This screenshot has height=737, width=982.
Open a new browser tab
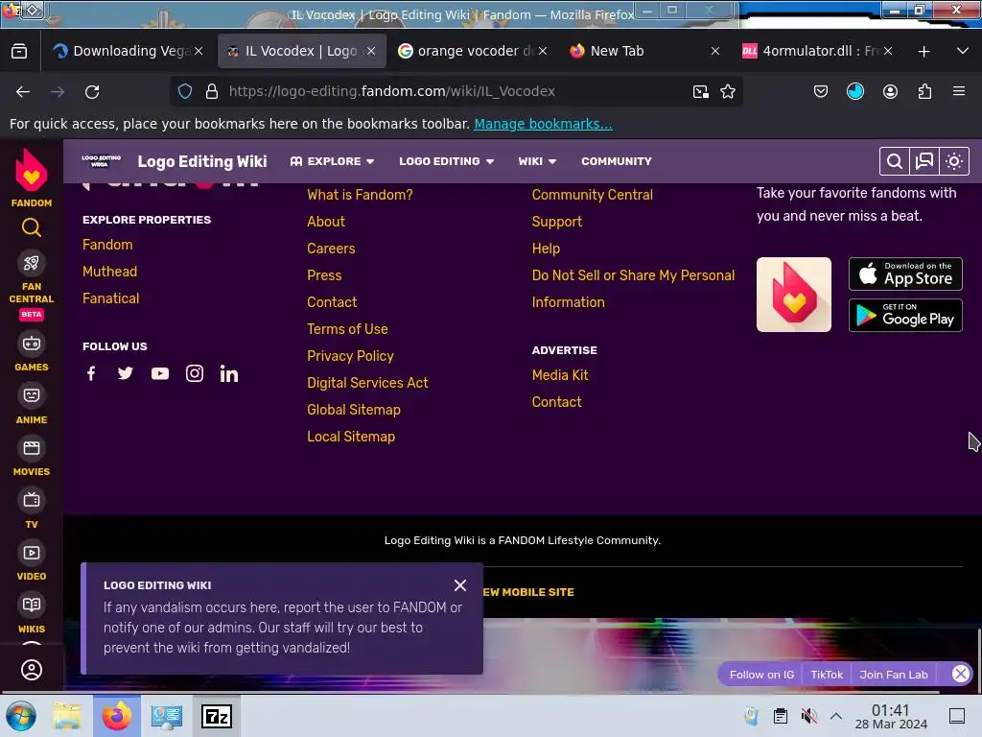tap(924, 52)
